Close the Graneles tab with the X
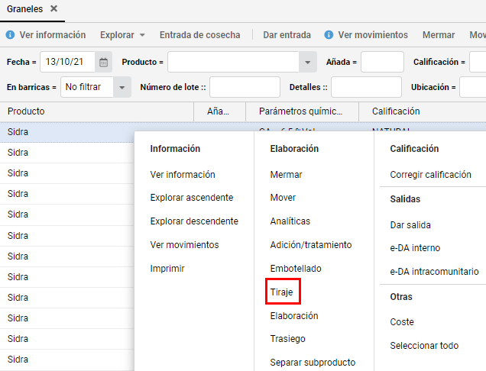486x371 pixels. (54, 8)
